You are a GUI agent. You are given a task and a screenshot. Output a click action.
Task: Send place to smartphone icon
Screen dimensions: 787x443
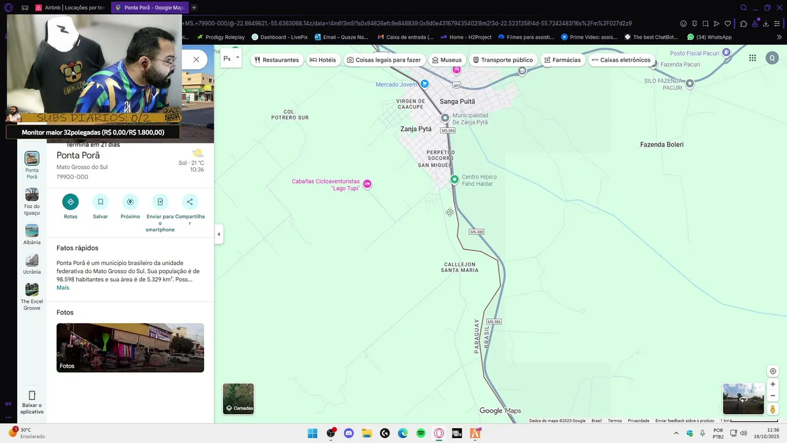(160, 202)
